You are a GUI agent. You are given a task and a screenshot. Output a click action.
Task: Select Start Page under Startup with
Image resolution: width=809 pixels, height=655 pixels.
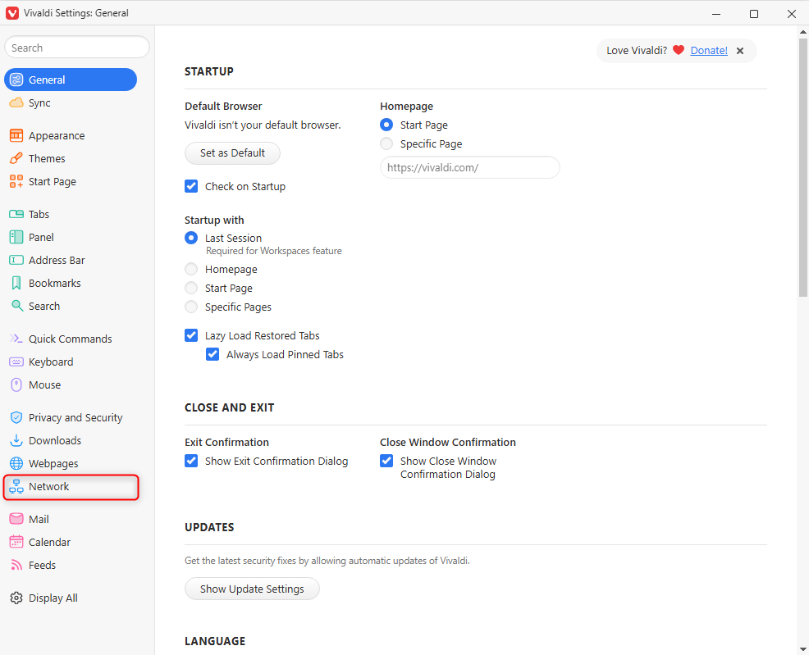point(191,288)
